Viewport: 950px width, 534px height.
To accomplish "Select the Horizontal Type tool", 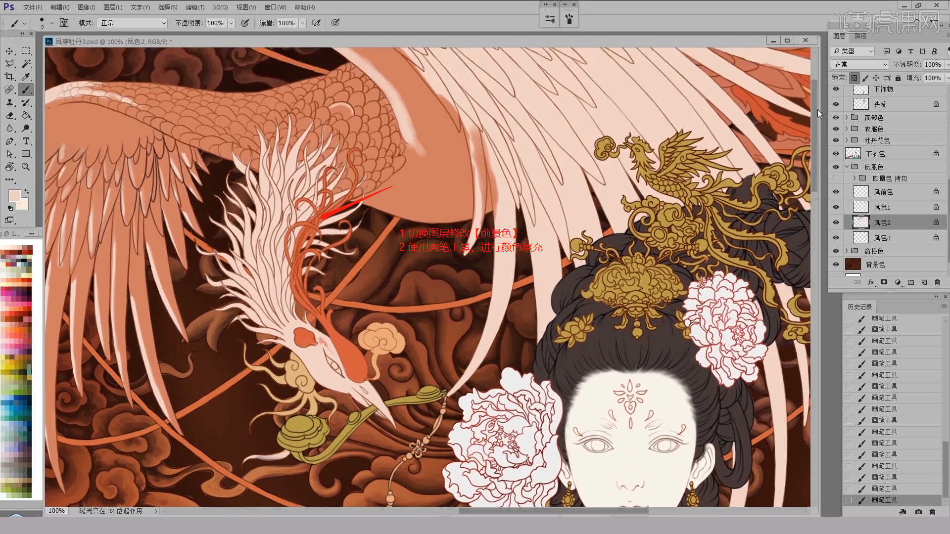I will click(26, 141).
